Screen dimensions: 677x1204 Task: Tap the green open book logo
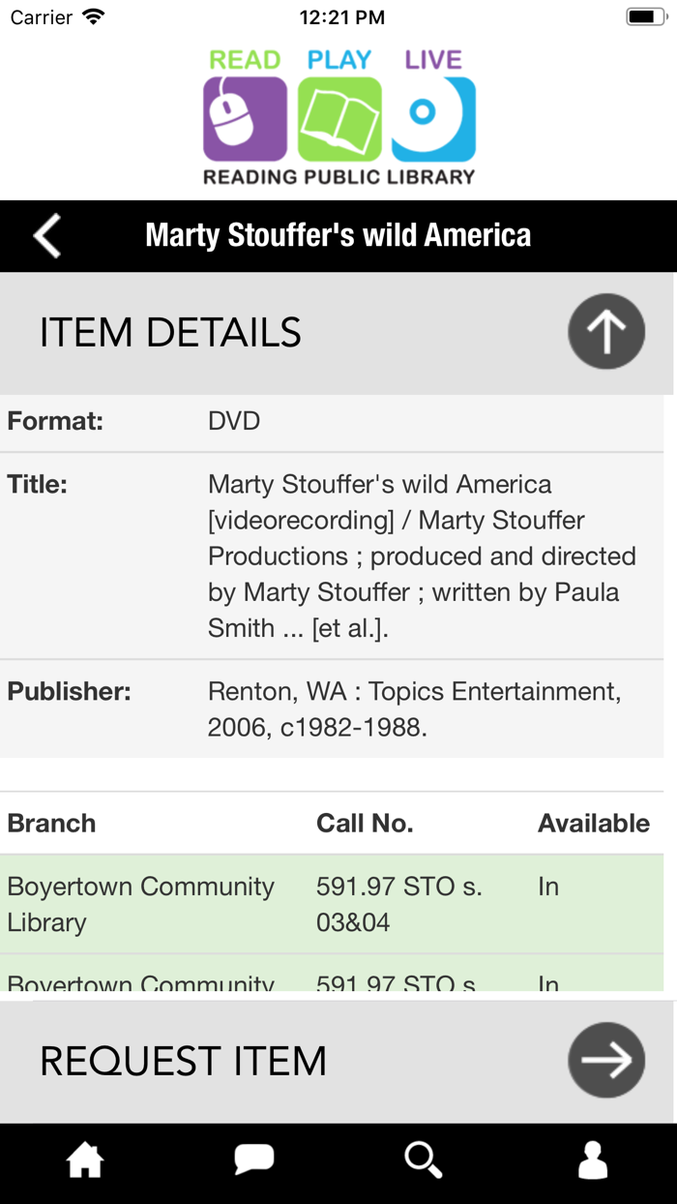[x=339, y=119]
